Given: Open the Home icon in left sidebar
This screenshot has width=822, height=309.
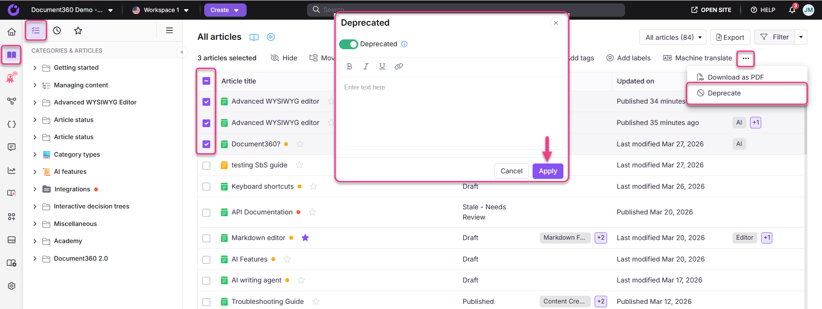Looking at the screenshot, I should click(12, 32).
